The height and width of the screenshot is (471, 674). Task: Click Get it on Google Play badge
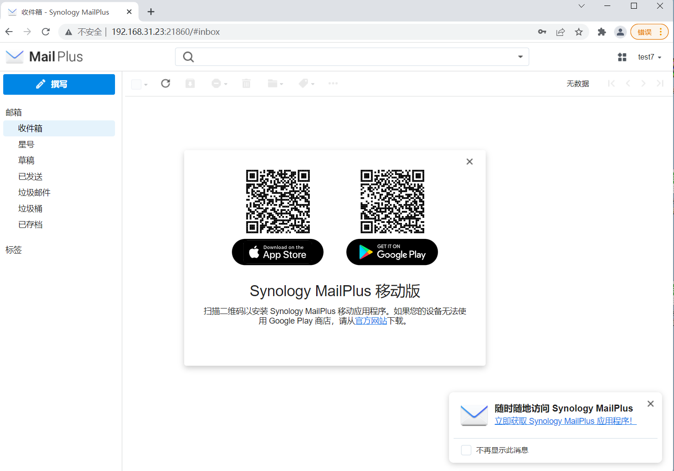(392, 252)
